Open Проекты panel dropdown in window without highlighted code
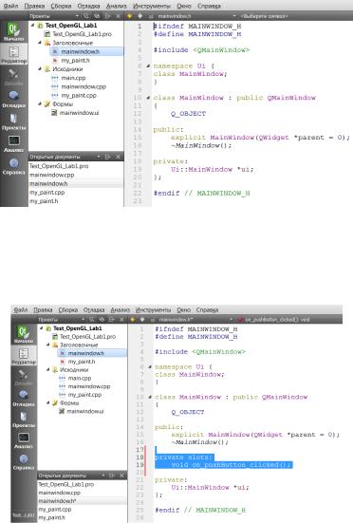This screenshot has width=353, height=523. click(x=77, y=16)
